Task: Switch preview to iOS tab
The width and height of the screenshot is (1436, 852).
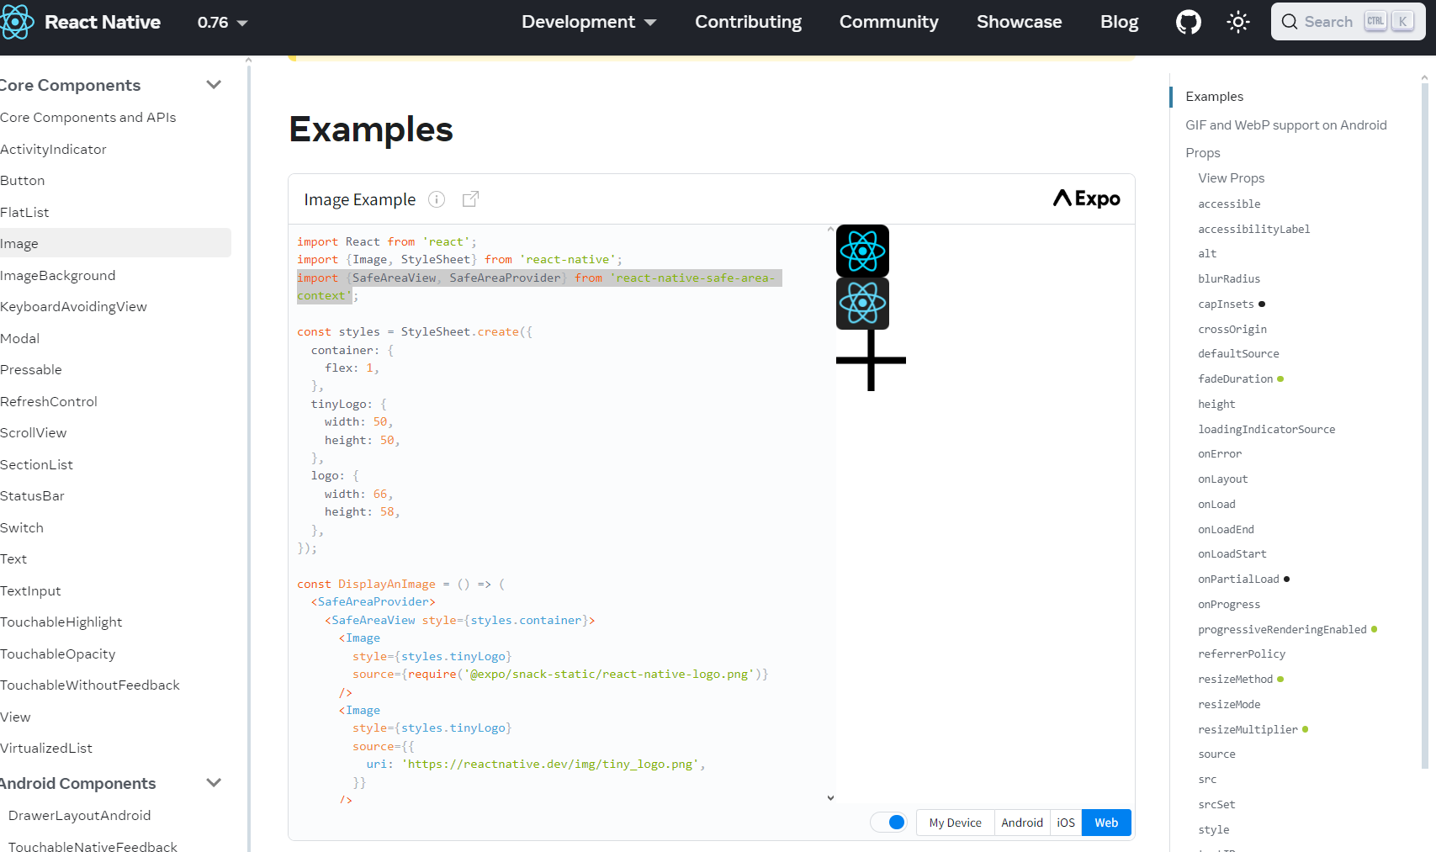Action: coord(1066,823)
